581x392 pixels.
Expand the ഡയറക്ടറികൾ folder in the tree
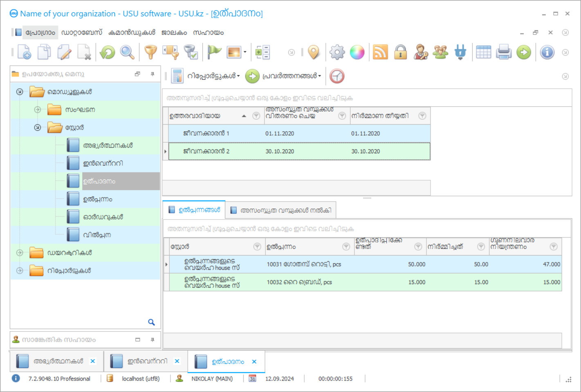(x=20, y=253)
